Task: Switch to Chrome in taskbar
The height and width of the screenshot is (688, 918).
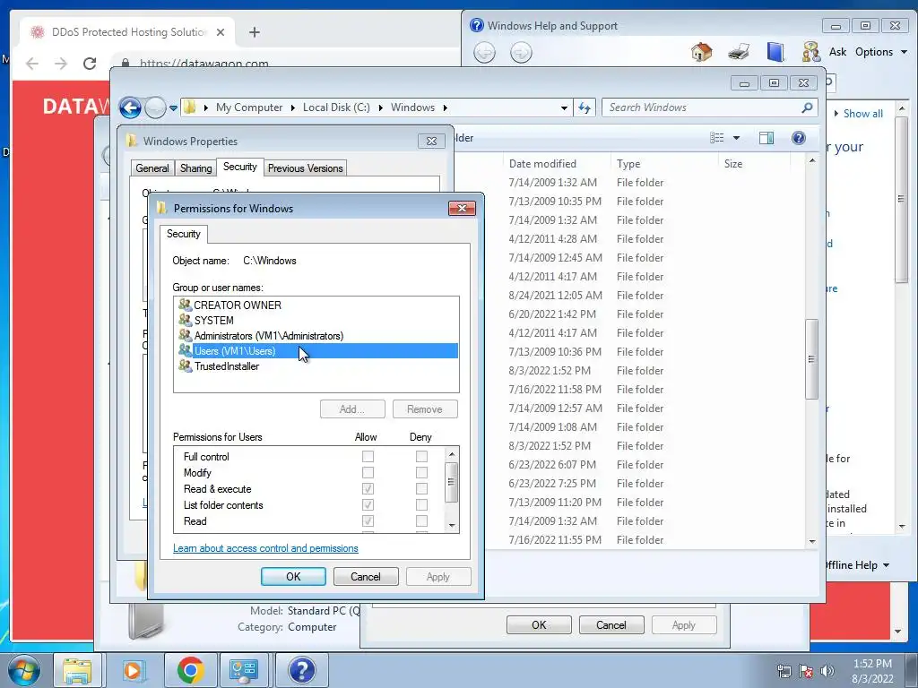Action: click(x=190, y=670)
